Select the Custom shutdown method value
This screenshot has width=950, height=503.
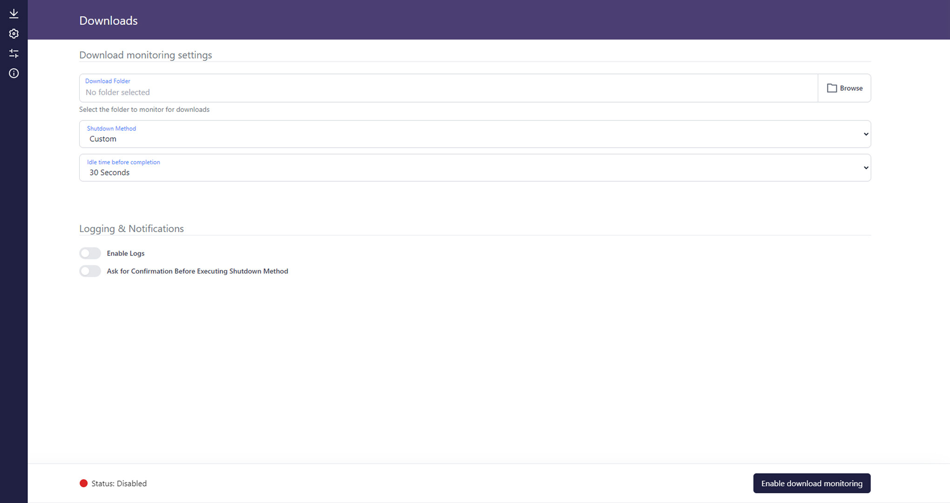coord(103,139)
